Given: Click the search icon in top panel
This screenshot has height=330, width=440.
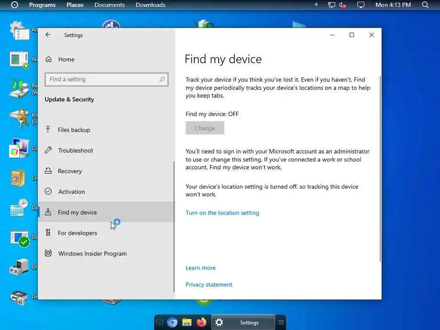Looking at the screenshot, I should coord(425,5).
